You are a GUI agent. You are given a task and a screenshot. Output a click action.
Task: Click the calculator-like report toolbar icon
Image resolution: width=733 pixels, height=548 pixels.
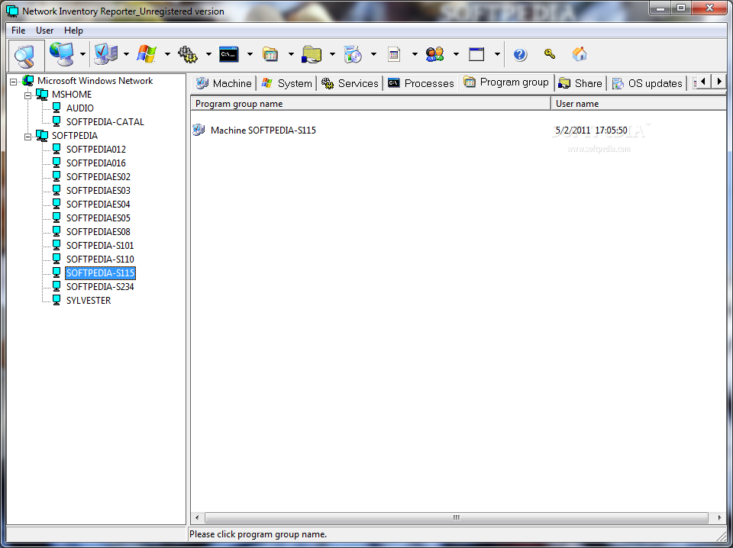point(394,55)
